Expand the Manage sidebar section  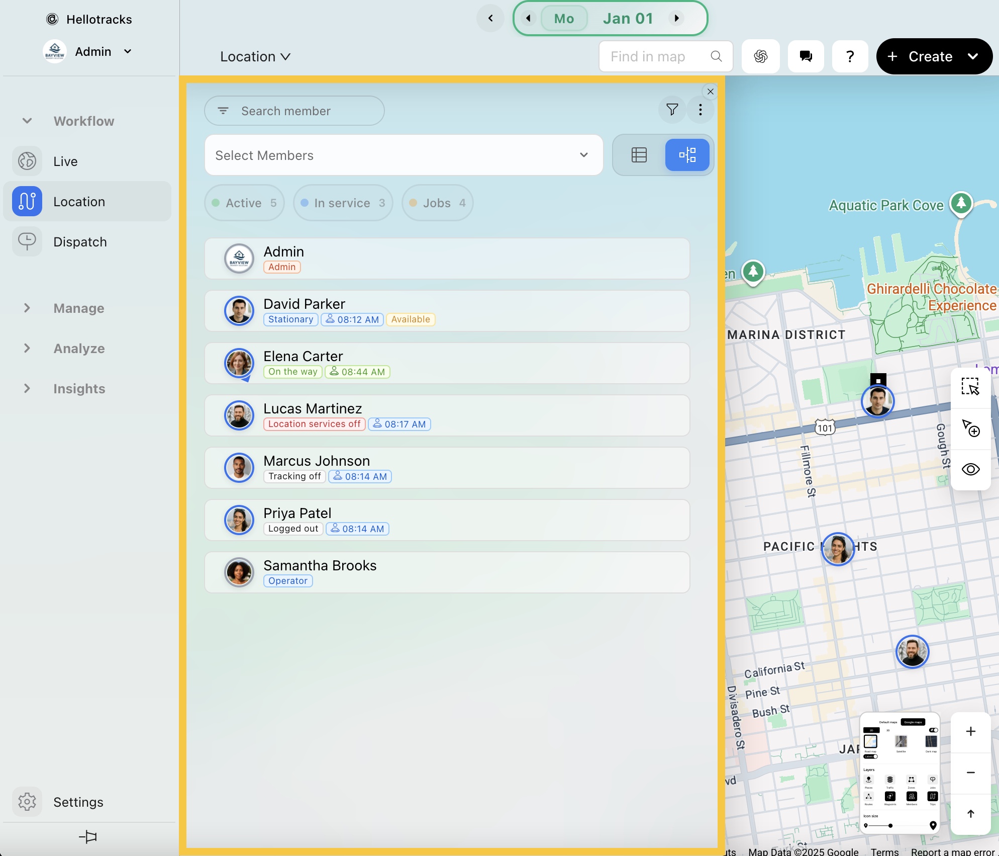79,308
